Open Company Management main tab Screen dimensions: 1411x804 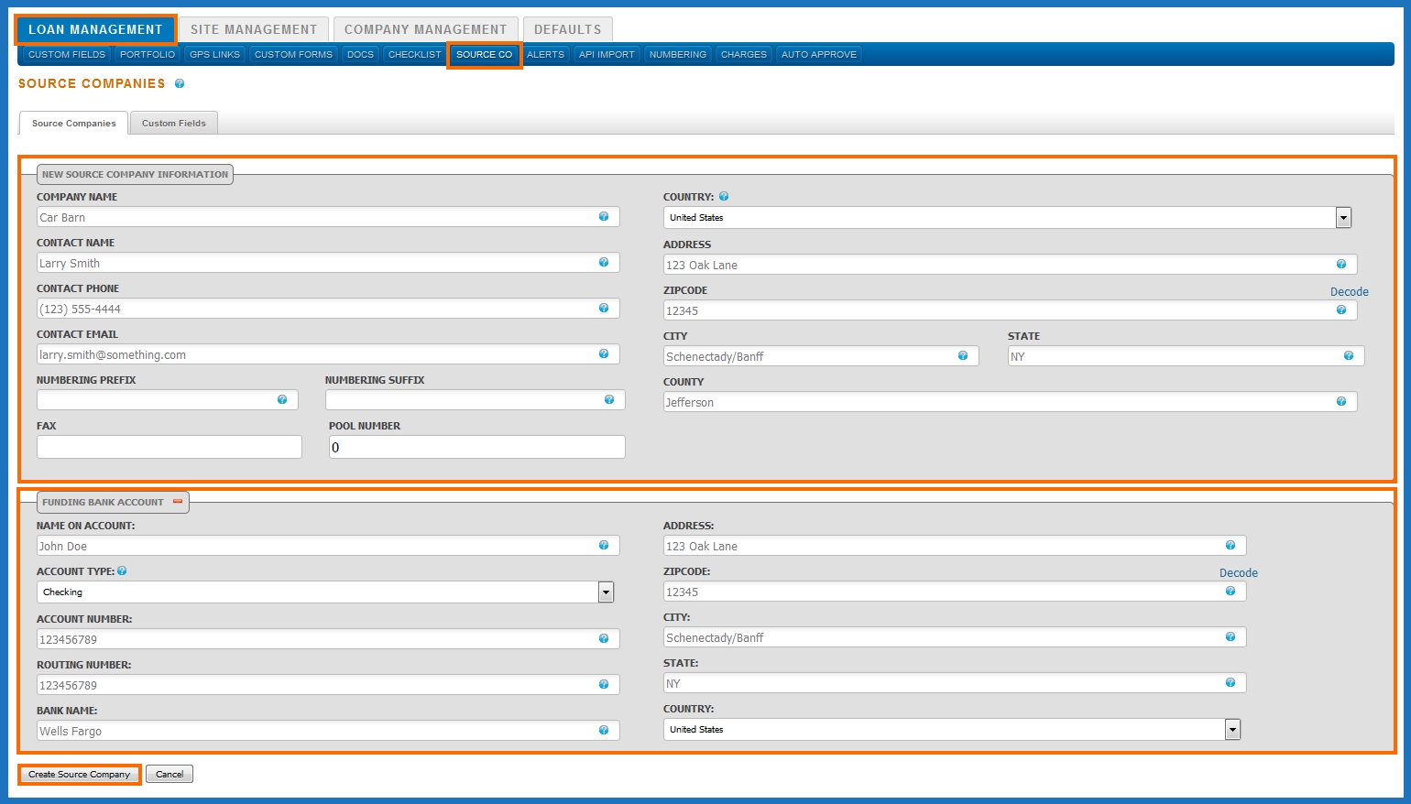[426, 29]
